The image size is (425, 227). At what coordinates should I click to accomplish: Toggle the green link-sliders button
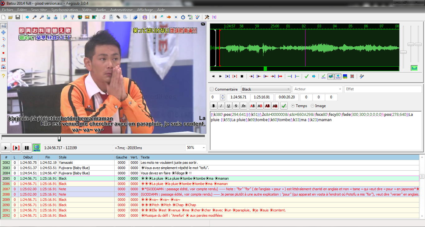414,68
